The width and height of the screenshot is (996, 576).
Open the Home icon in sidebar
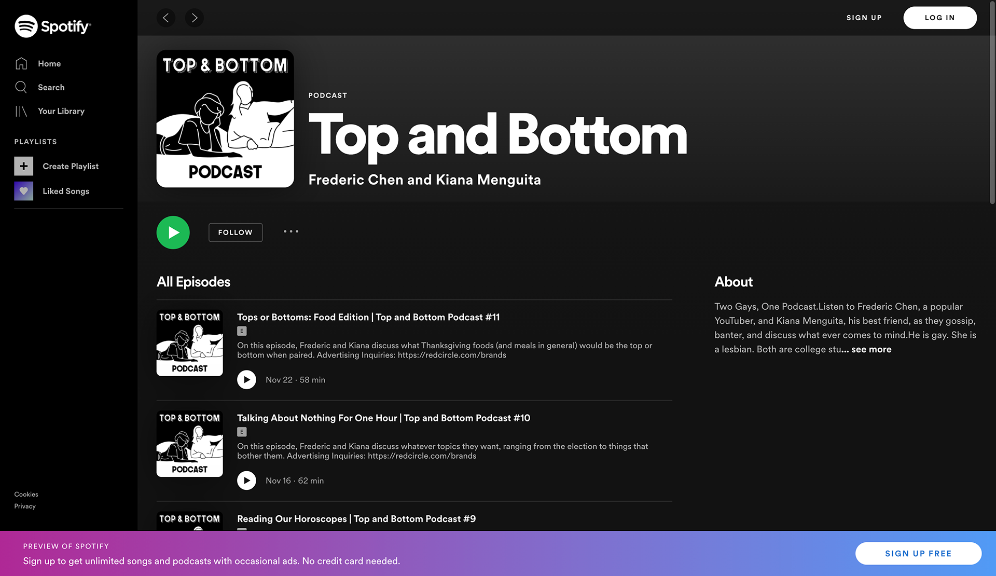tap(21, 63)
